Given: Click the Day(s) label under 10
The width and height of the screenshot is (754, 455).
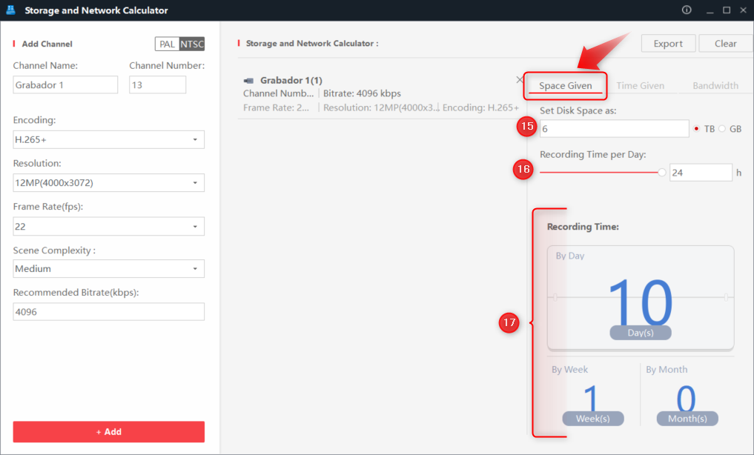Looking at the screenshot, I should pos(641,333).
